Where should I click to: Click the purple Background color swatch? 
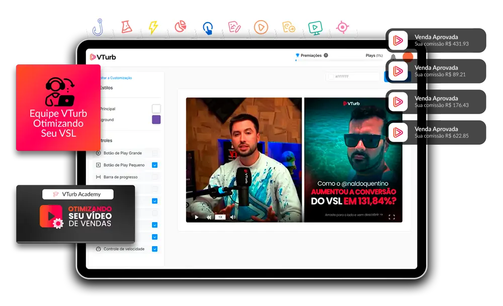click(156, 120)
